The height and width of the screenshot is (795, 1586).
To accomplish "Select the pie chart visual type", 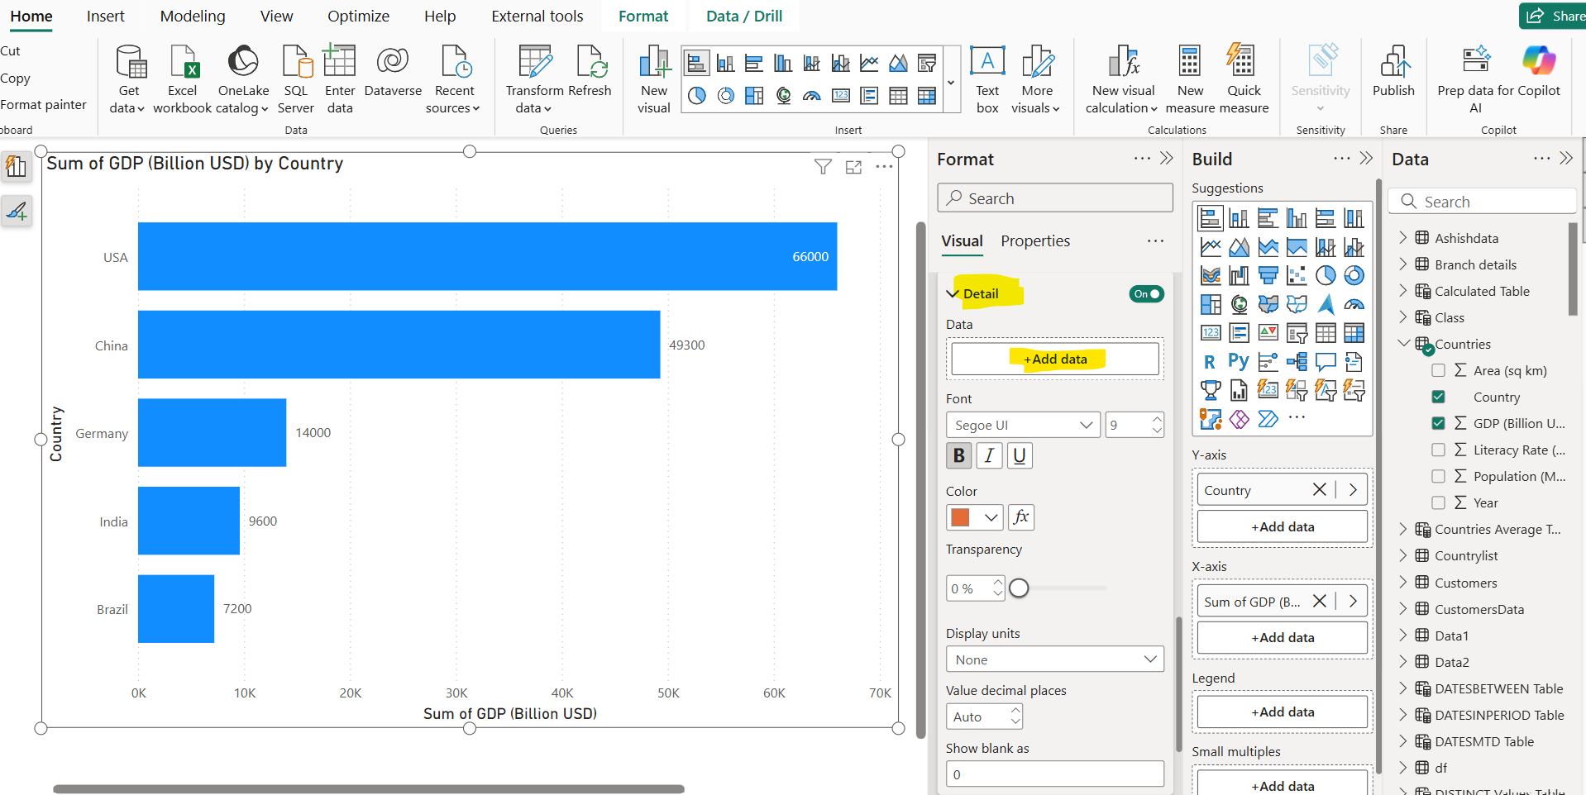I will point(1326,274).
